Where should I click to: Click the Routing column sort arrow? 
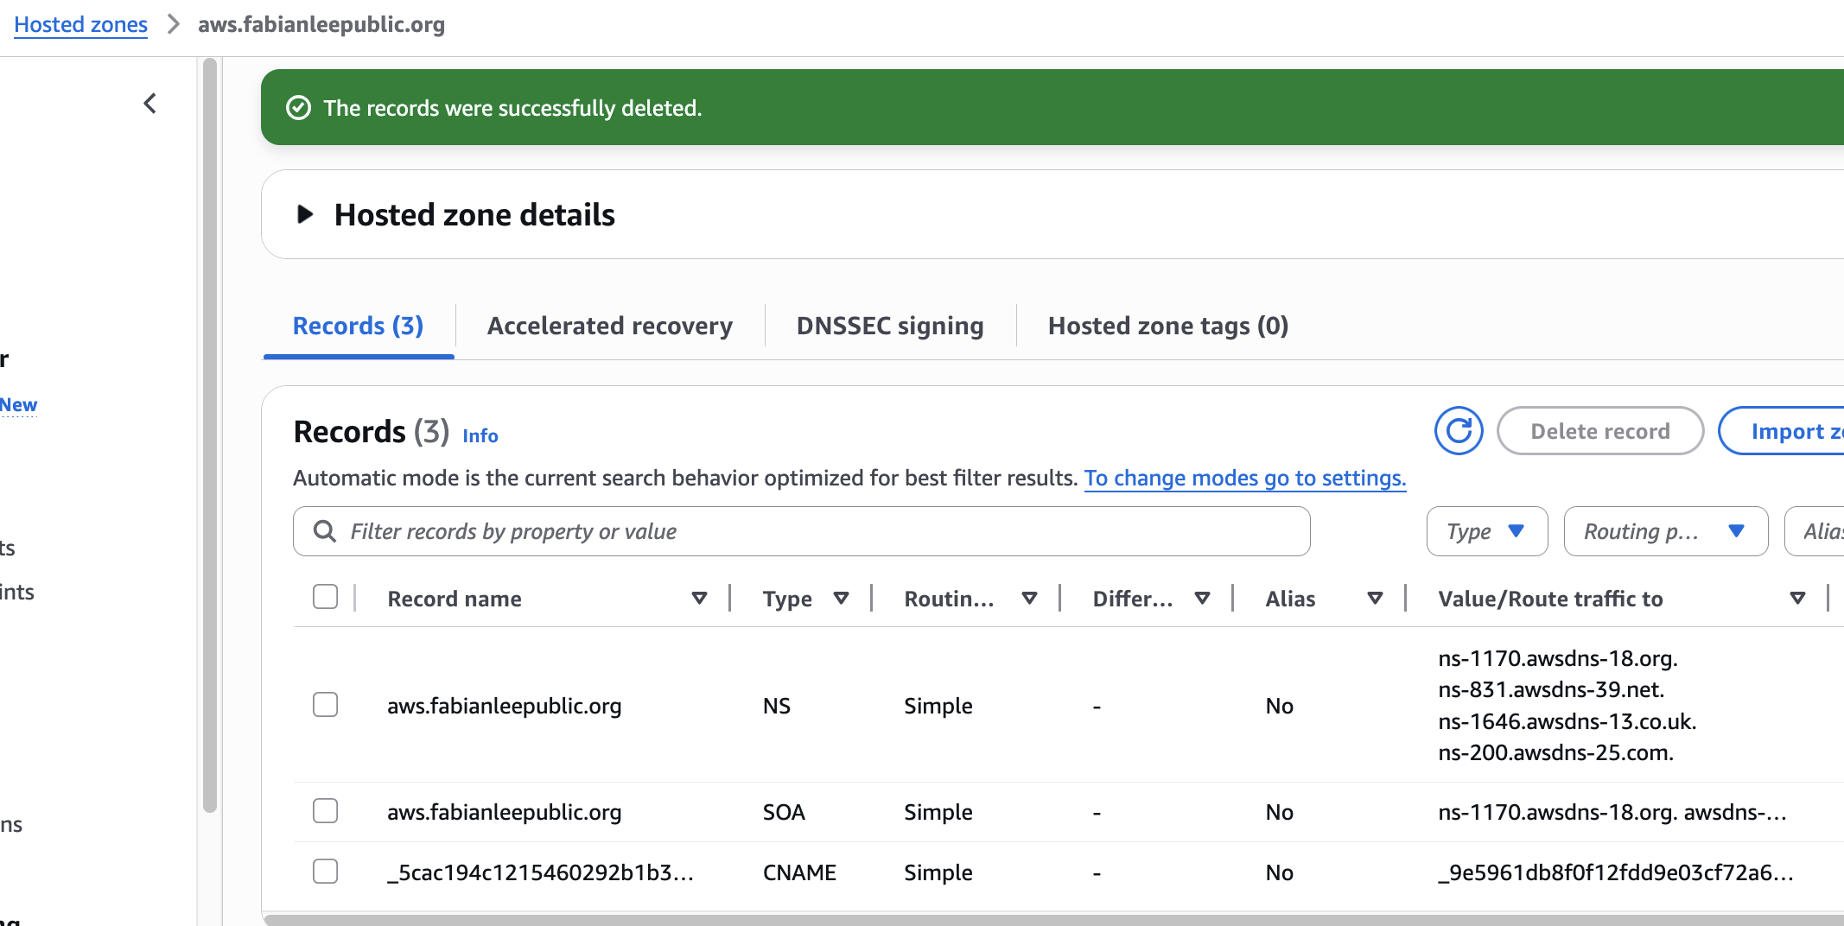point(1029,598)
